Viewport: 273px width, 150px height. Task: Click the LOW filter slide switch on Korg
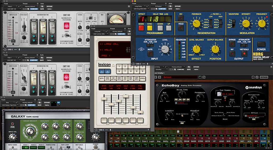[x=211, y=23]
